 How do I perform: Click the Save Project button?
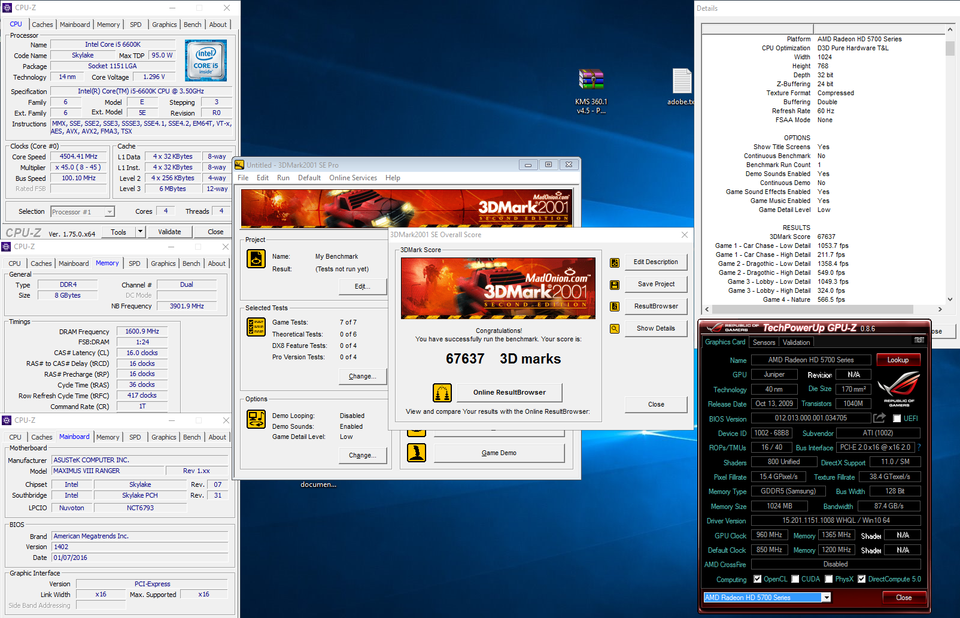[x=656, y=284]
